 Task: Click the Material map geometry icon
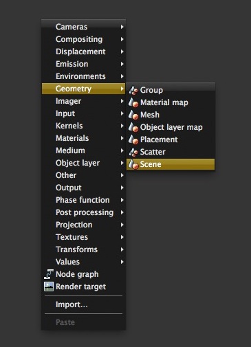[133, 102]
